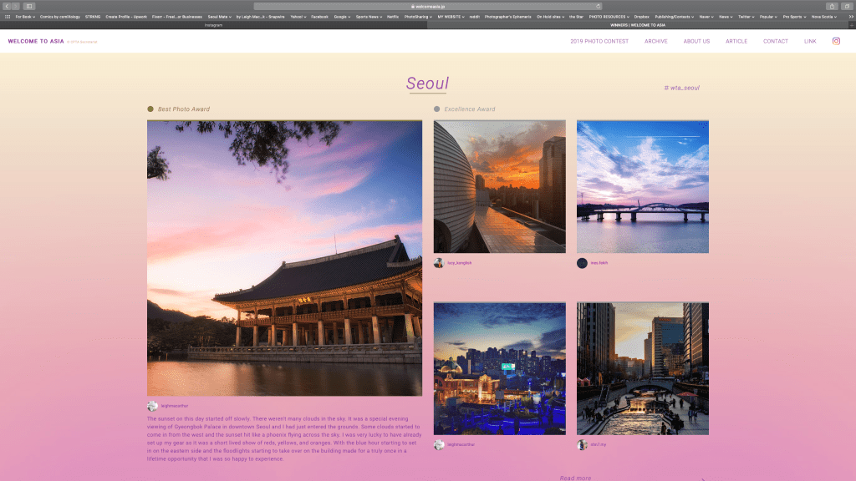Expand the PHOTO RESOURCES bookmark folder
This screenshot has height=481, width=856.
[608, 16]
